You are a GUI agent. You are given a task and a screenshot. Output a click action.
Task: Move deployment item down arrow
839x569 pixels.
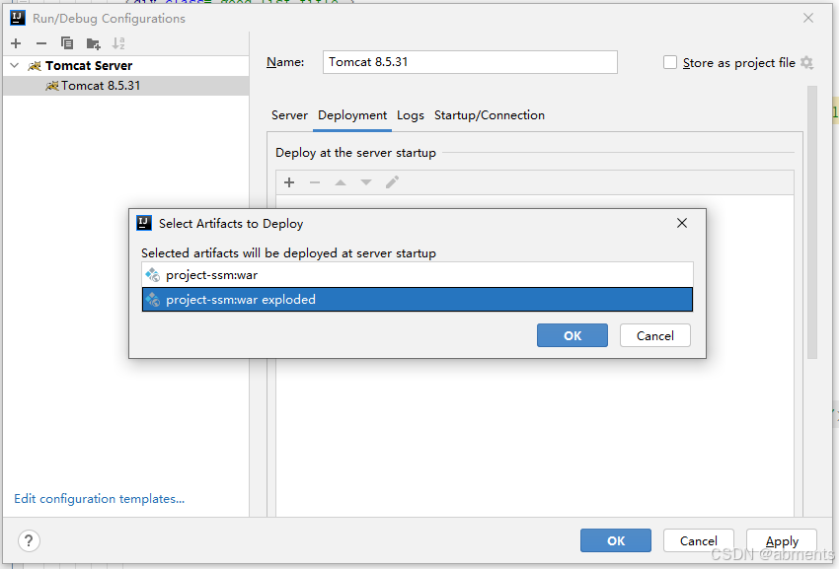point(366,182)
